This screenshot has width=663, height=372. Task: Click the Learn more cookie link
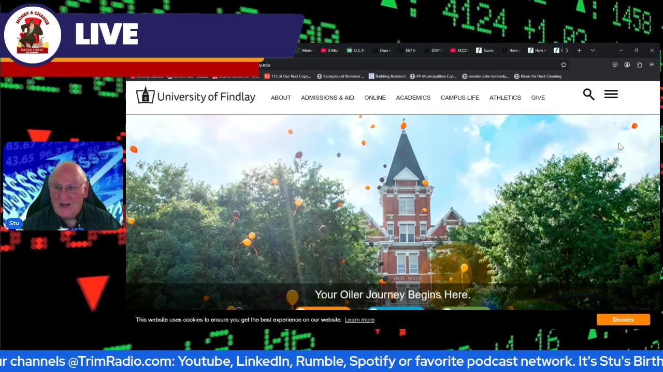click(359, 320)
